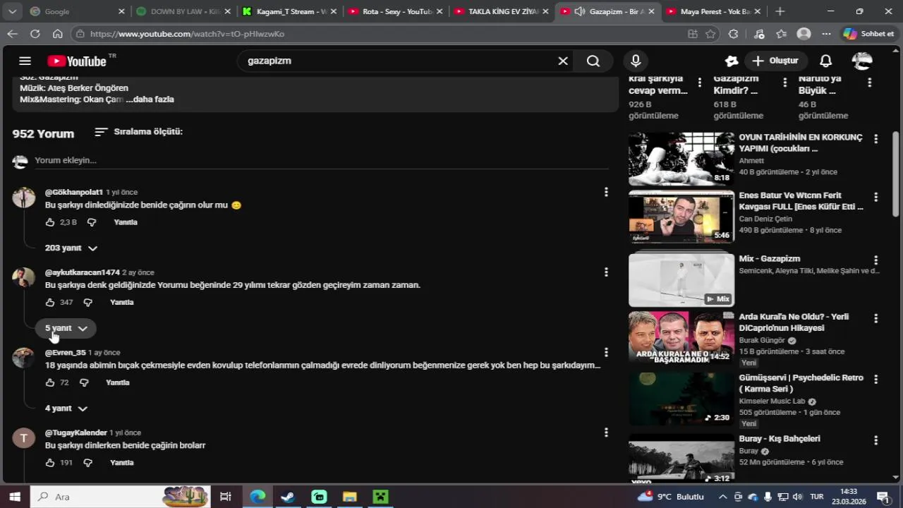Like aykutkaracan1474's comment

pyautogui.click(x=50, y=302)
